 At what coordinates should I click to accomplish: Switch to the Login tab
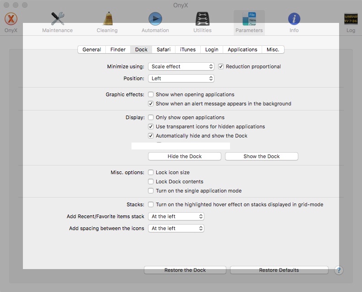(x=212, y=50)
